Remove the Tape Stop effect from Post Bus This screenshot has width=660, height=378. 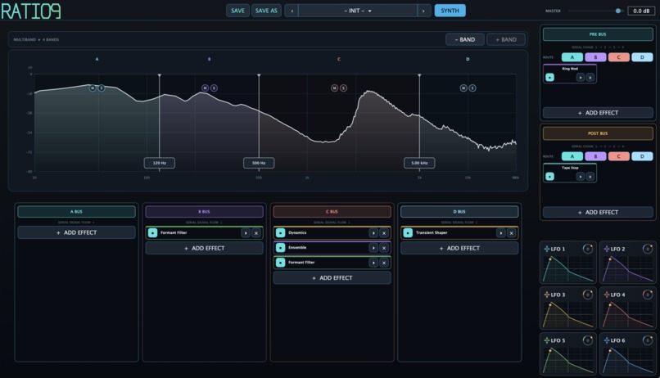pyautogui.click(x=590, y=177)
